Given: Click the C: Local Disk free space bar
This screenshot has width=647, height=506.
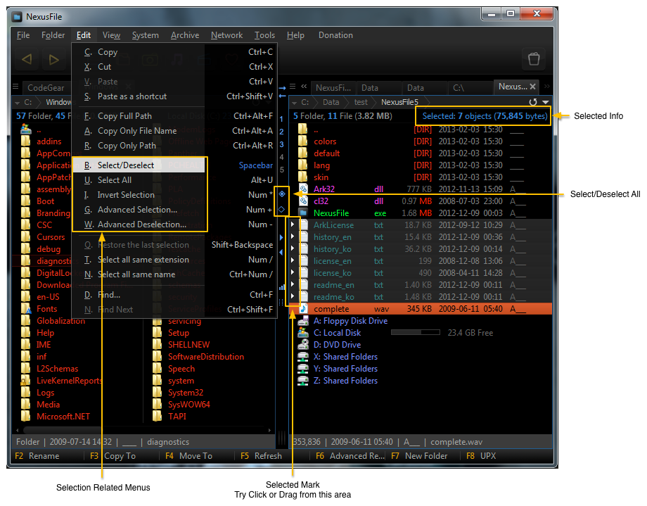Looking at the screenshot, I should [415, 332].
